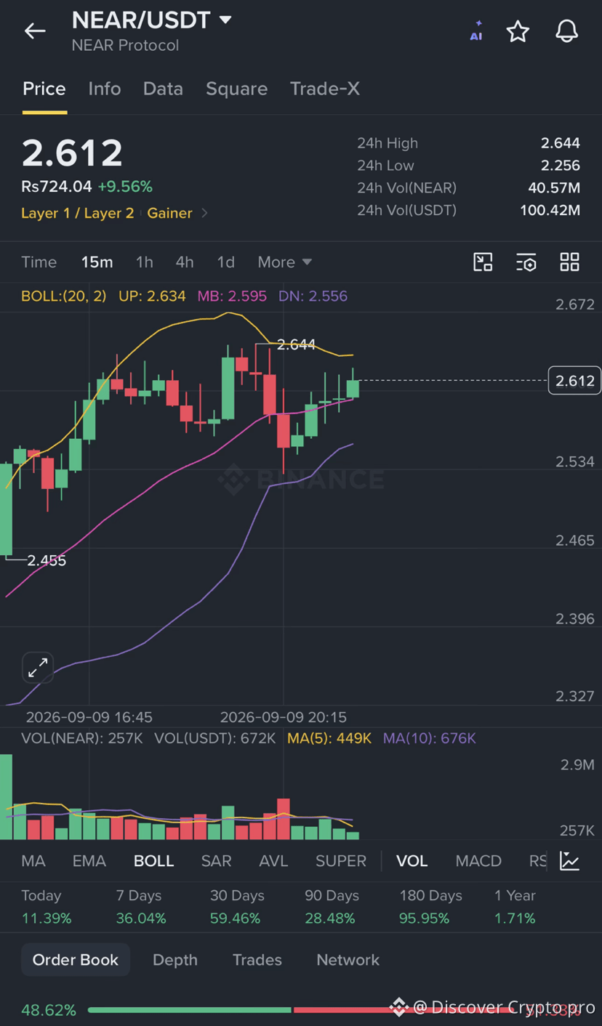Open the grid layout icon
This screenshot has height=1026, width=602.
pos(569,262)
